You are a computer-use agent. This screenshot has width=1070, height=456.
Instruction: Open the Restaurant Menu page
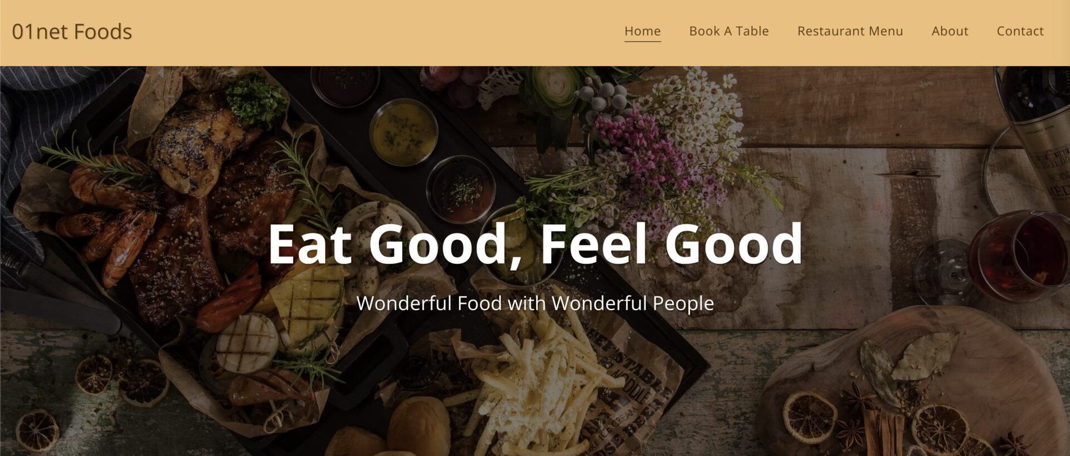850,31
